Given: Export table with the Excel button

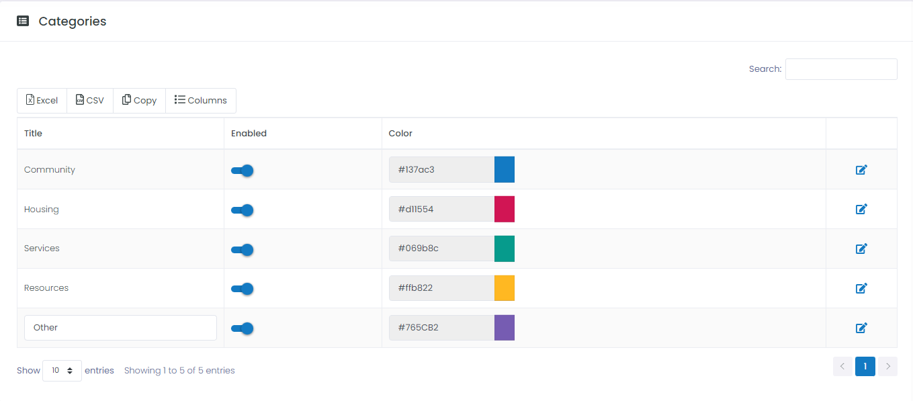Looking at the screenshot, I should 42,100.
